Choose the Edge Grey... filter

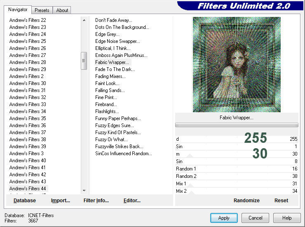(108, 34)
